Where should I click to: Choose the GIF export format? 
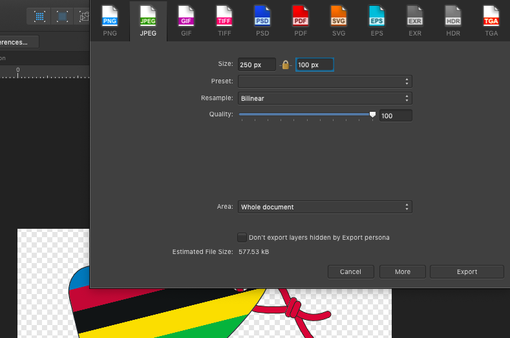point(186,21)
